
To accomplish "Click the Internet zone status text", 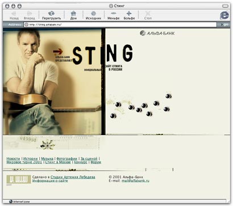I will pos(22,201).
